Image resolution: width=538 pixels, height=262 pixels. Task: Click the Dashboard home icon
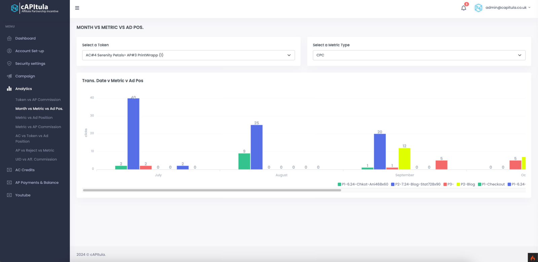pos(9,38)
